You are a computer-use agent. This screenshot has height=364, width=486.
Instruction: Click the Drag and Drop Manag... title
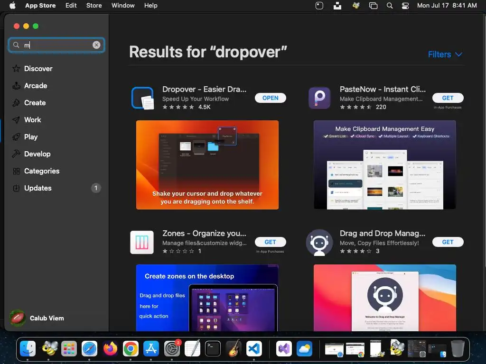click(x=383, y=233)
